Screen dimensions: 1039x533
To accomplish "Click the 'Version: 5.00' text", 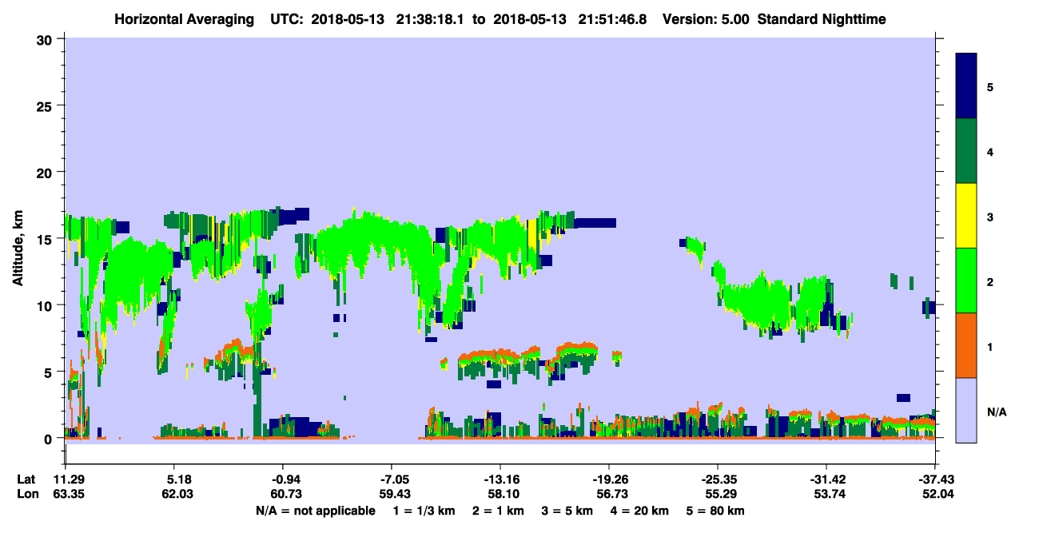I will coord(706,18).
